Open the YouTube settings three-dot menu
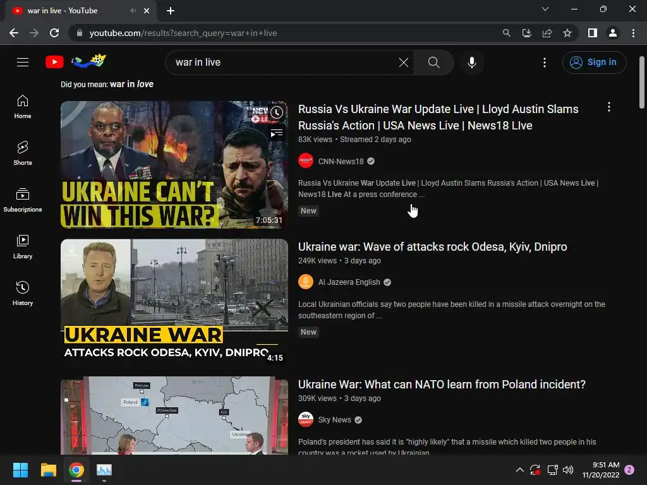This screenshot has height=485, width=647. tap(545, 63)
